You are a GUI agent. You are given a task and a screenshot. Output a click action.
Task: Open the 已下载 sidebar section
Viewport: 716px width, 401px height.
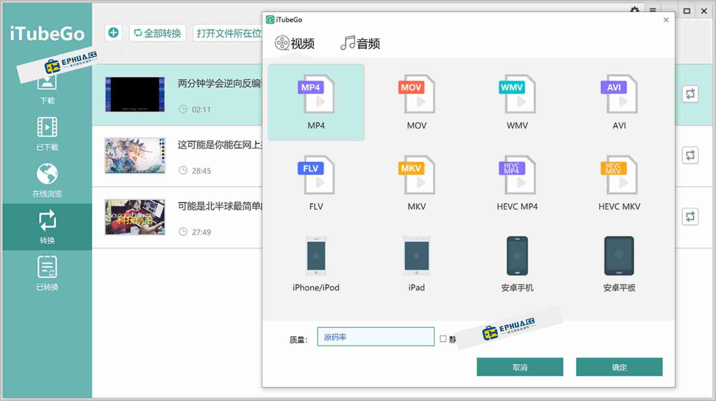pyautogui.click(x=47, y=134)
